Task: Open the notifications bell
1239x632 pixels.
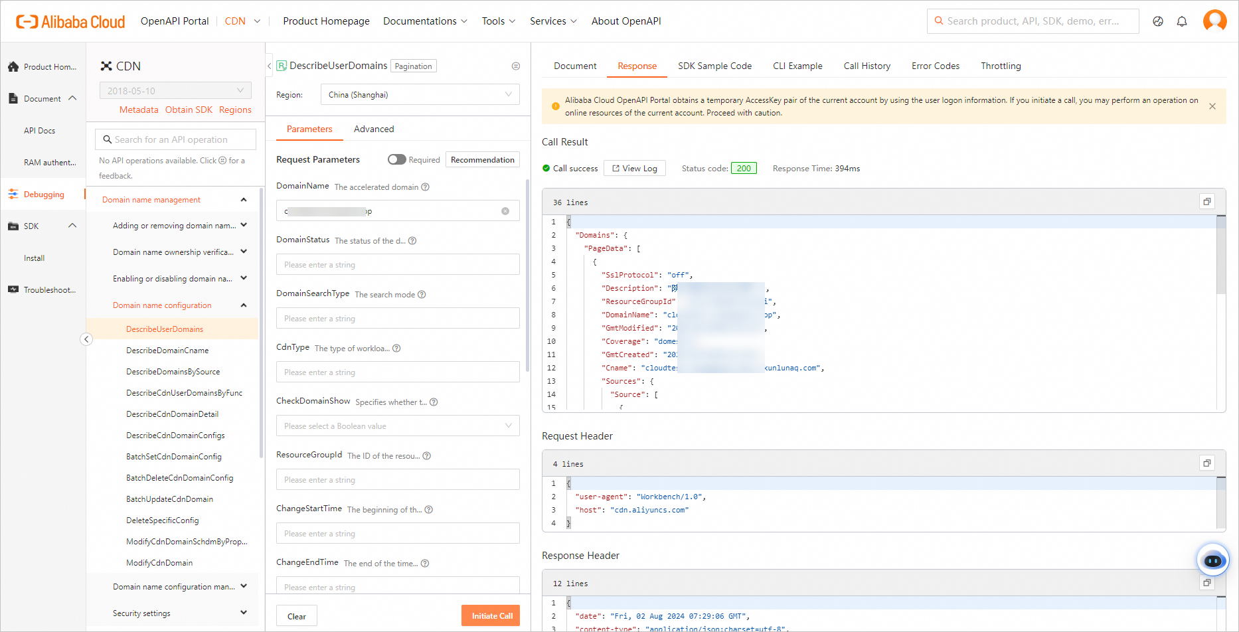Action: coord(1182,21)
